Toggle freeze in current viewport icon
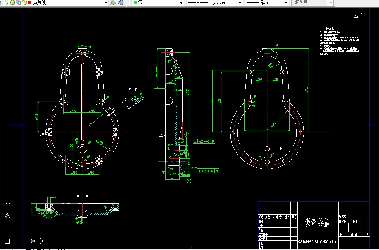The width and height of the screenshot is (379, 250). [x=18, y=2]
